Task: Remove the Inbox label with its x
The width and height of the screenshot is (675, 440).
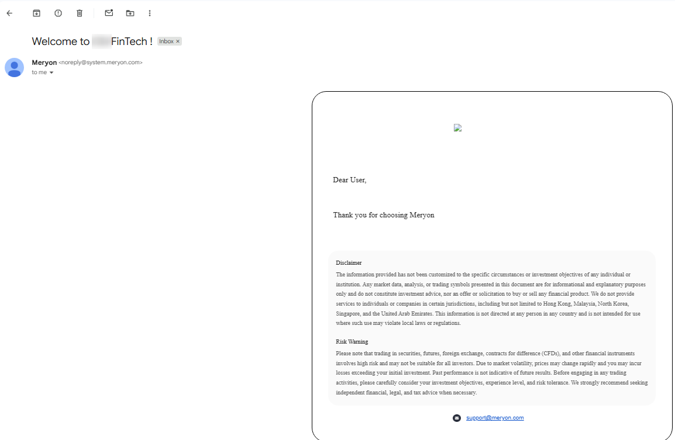Action: (178, 41)
